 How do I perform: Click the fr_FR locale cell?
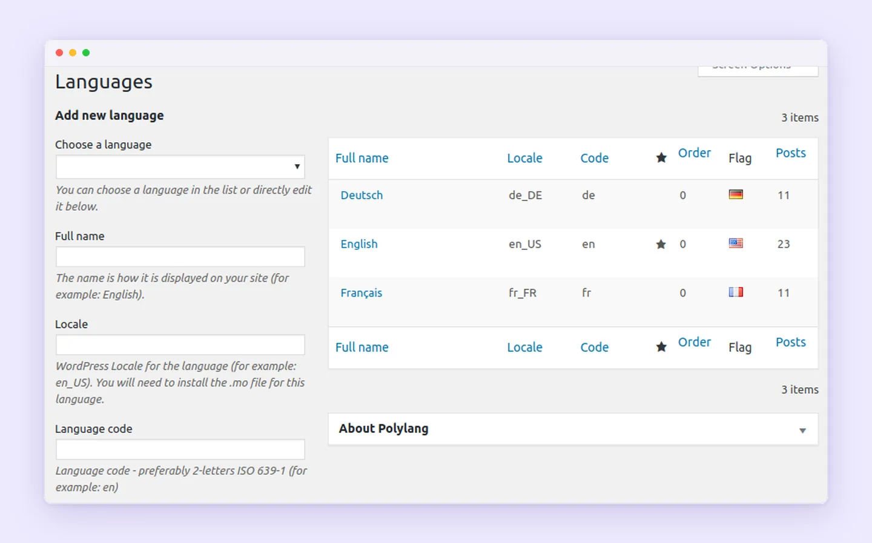tap(523, 293)
